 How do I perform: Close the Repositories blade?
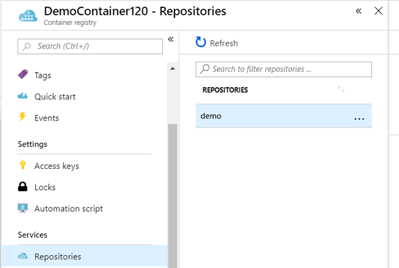click(378, 11)
